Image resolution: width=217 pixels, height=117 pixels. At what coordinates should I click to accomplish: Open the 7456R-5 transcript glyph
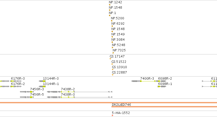(x=27, y=97)
